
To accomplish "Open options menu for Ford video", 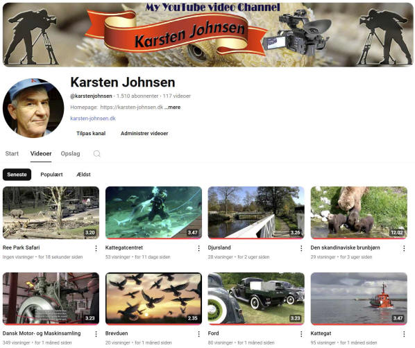I will (301, 334).
